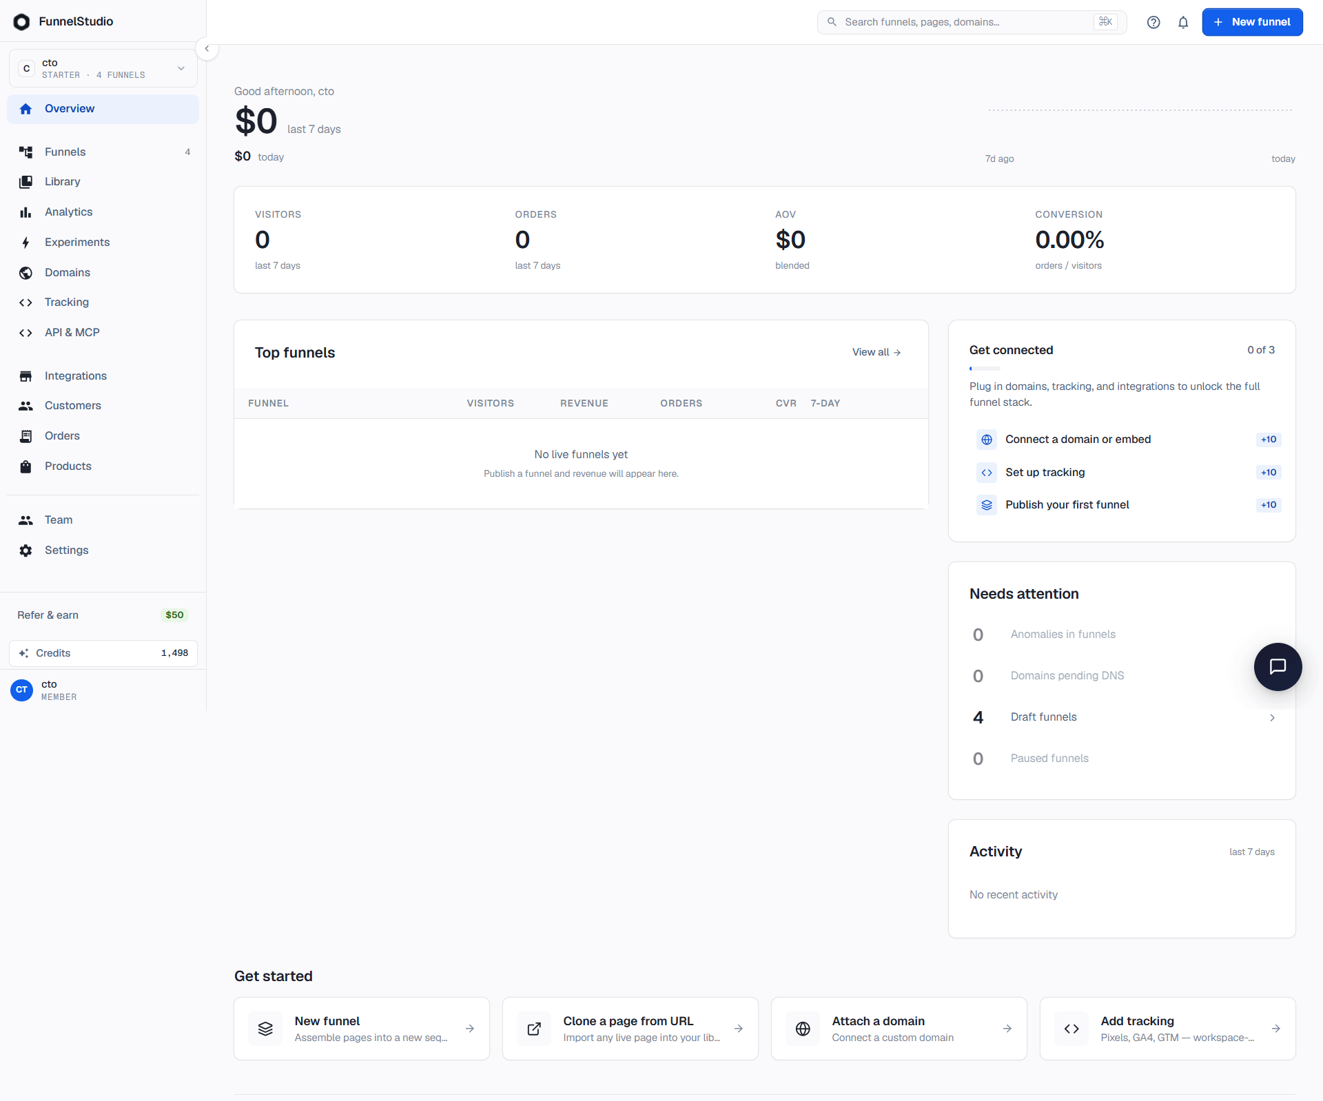Open arrow on Add tracking card
This screenshot has height=1101, width=1323.
(x=1276, y=1029)
